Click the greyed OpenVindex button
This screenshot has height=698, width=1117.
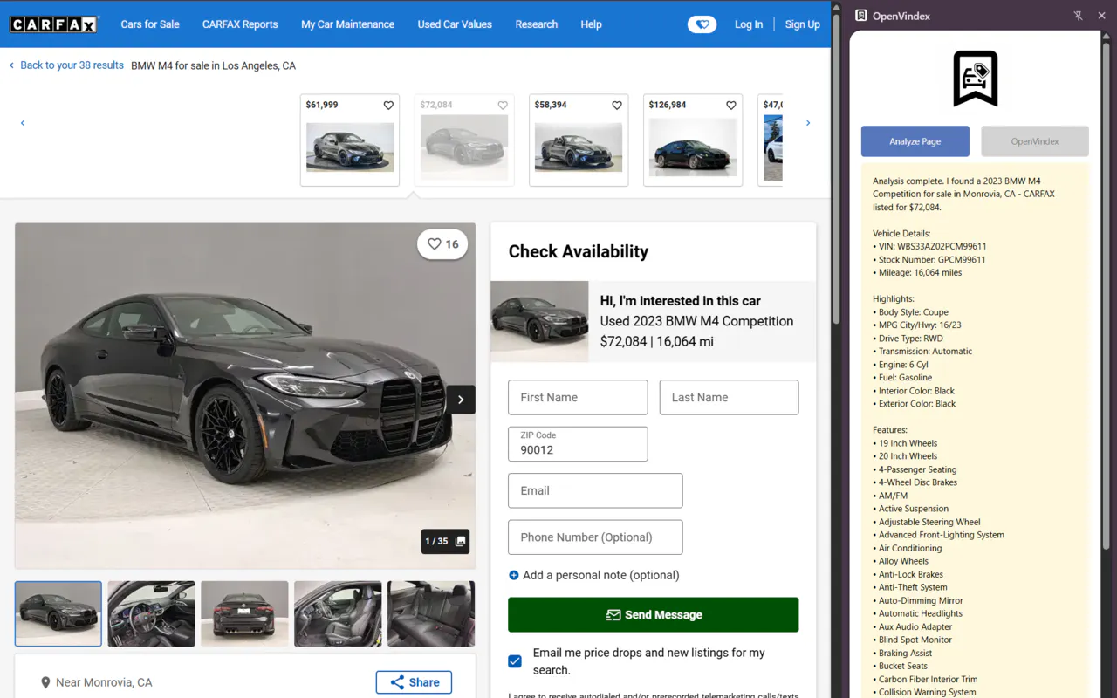pos(1035,141)
